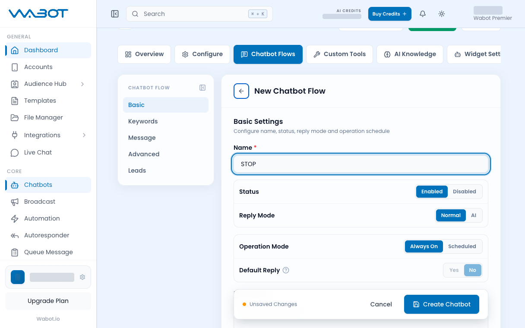Set Operation Mode to Scheduled

(x=462, y=246)
